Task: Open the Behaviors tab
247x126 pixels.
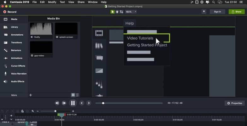Action: (x=14, y=50)
